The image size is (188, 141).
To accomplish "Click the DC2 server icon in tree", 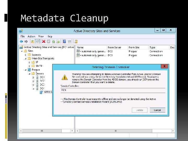I will click(x=37, y=81).
